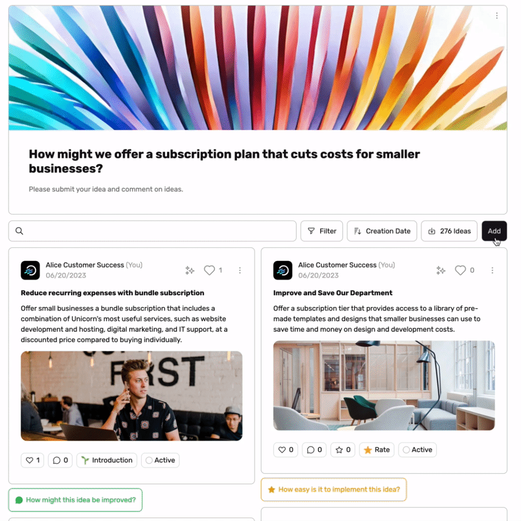Click AI sparkle icon on Improve and Save idea
Screen dimensions: 521x521
(441, 270)
